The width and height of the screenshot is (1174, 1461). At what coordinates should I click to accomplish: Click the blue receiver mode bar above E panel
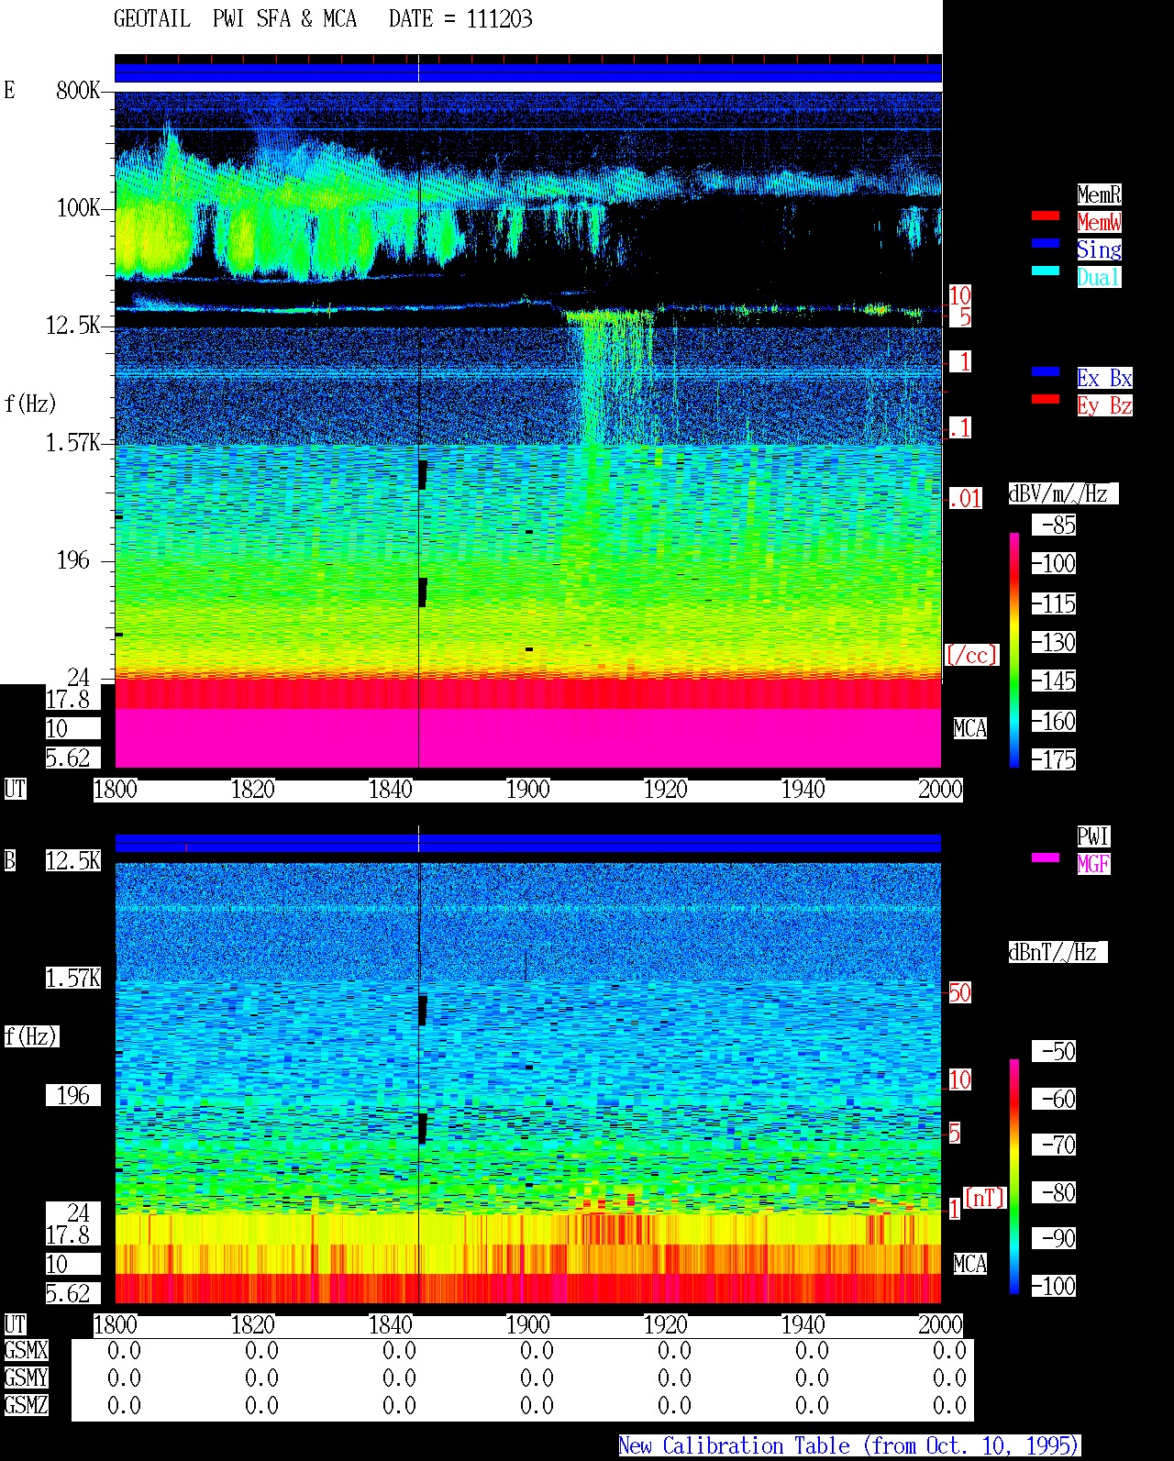pyautogui.click(x=528, y=72)
